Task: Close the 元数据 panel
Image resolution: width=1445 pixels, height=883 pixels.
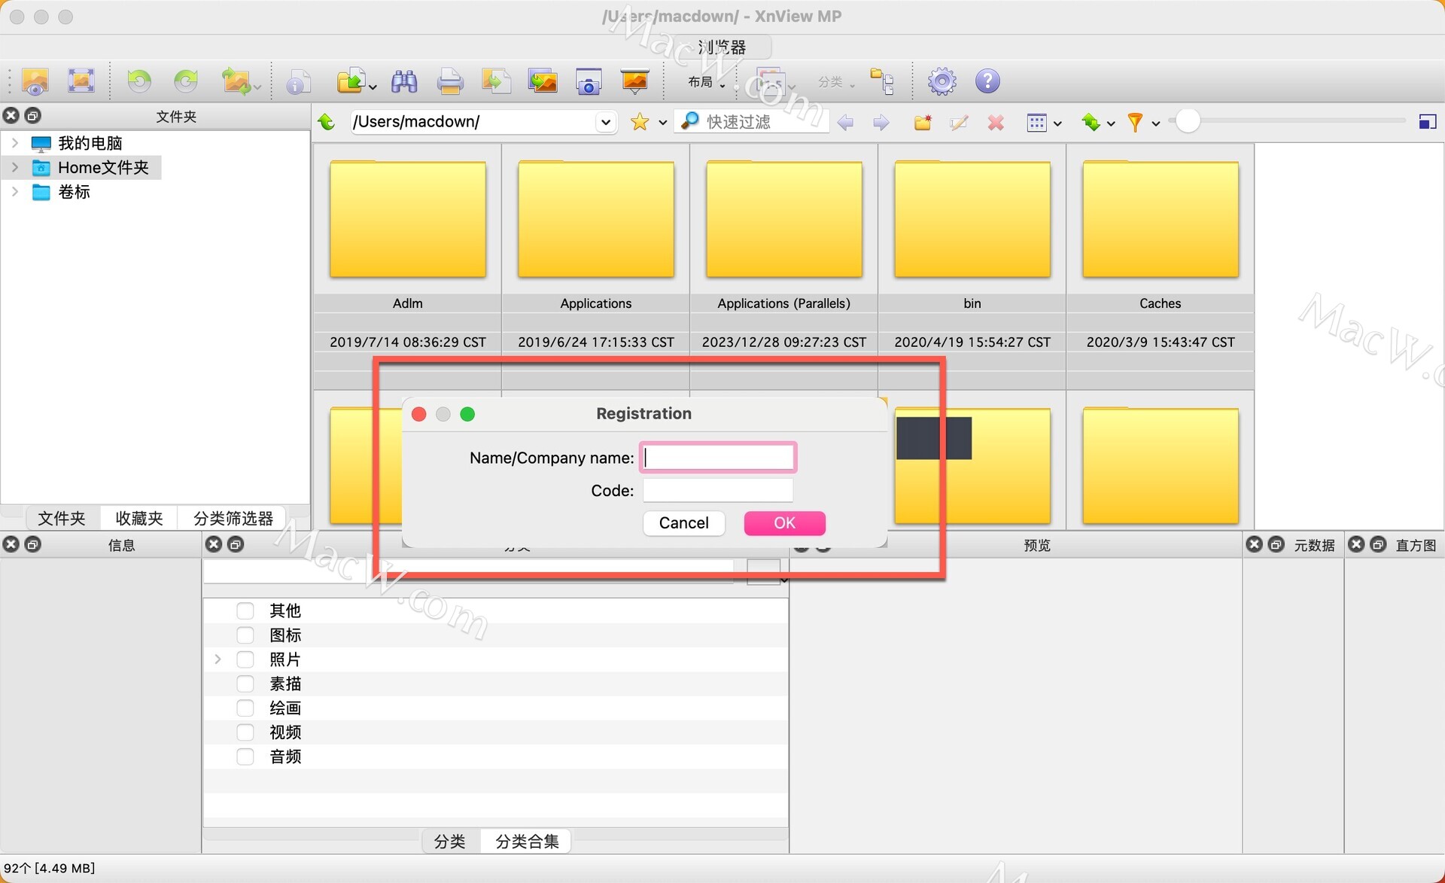Action: 1254,544
